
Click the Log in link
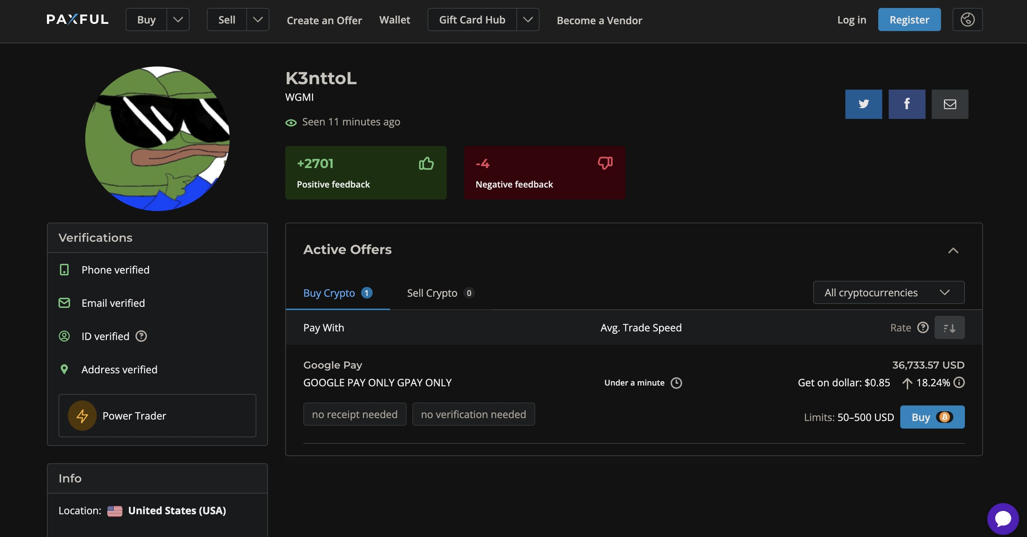coord(851,20)
